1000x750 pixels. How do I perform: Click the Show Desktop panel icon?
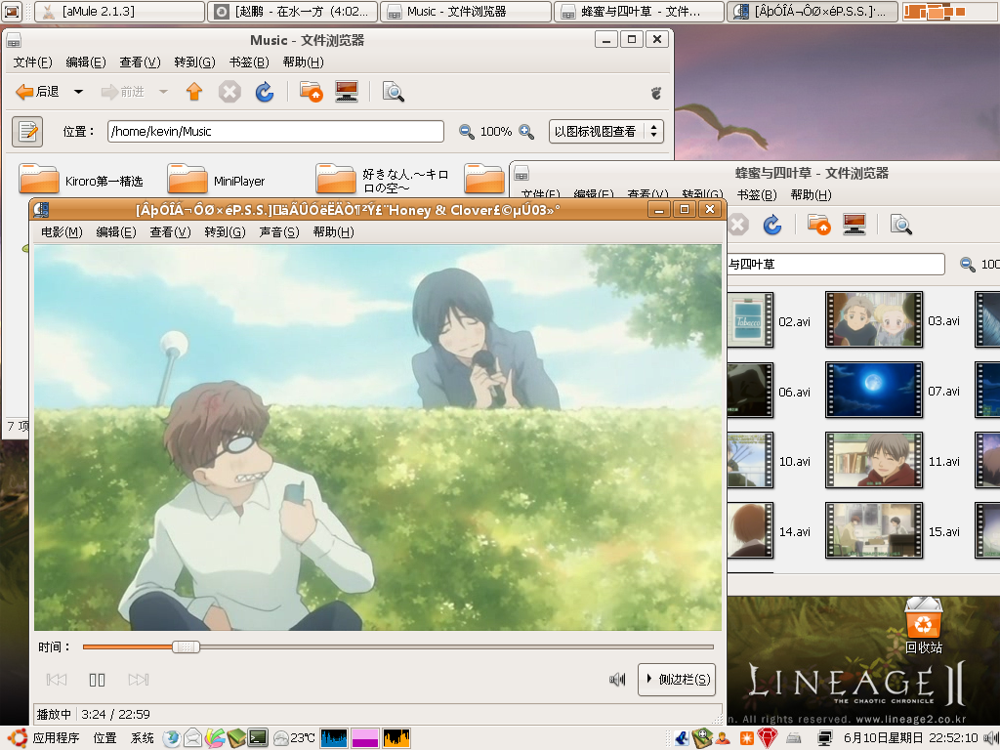(x=12, y=12)
